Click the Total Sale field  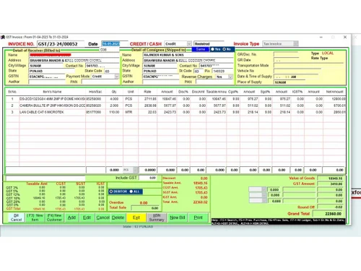[145, 208]
